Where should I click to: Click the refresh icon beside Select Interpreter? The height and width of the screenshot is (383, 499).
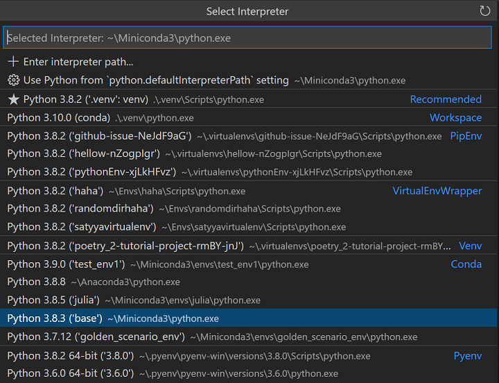click(x=484, y=11)
